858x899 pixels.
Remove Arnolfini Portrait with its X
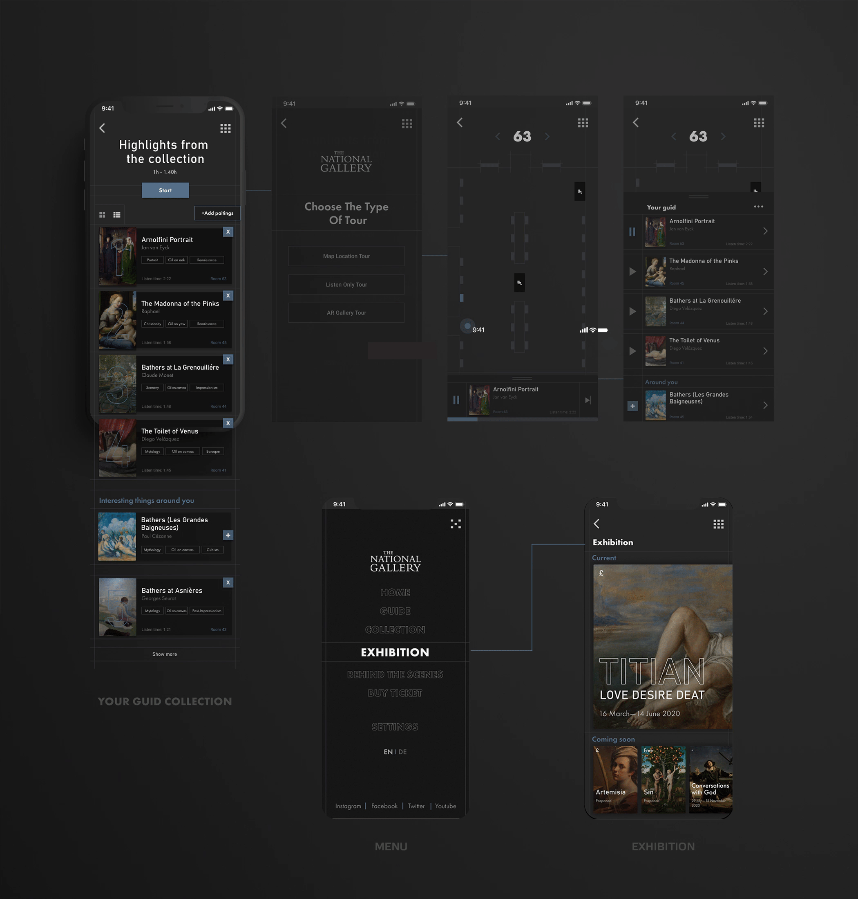coord(228,232)
